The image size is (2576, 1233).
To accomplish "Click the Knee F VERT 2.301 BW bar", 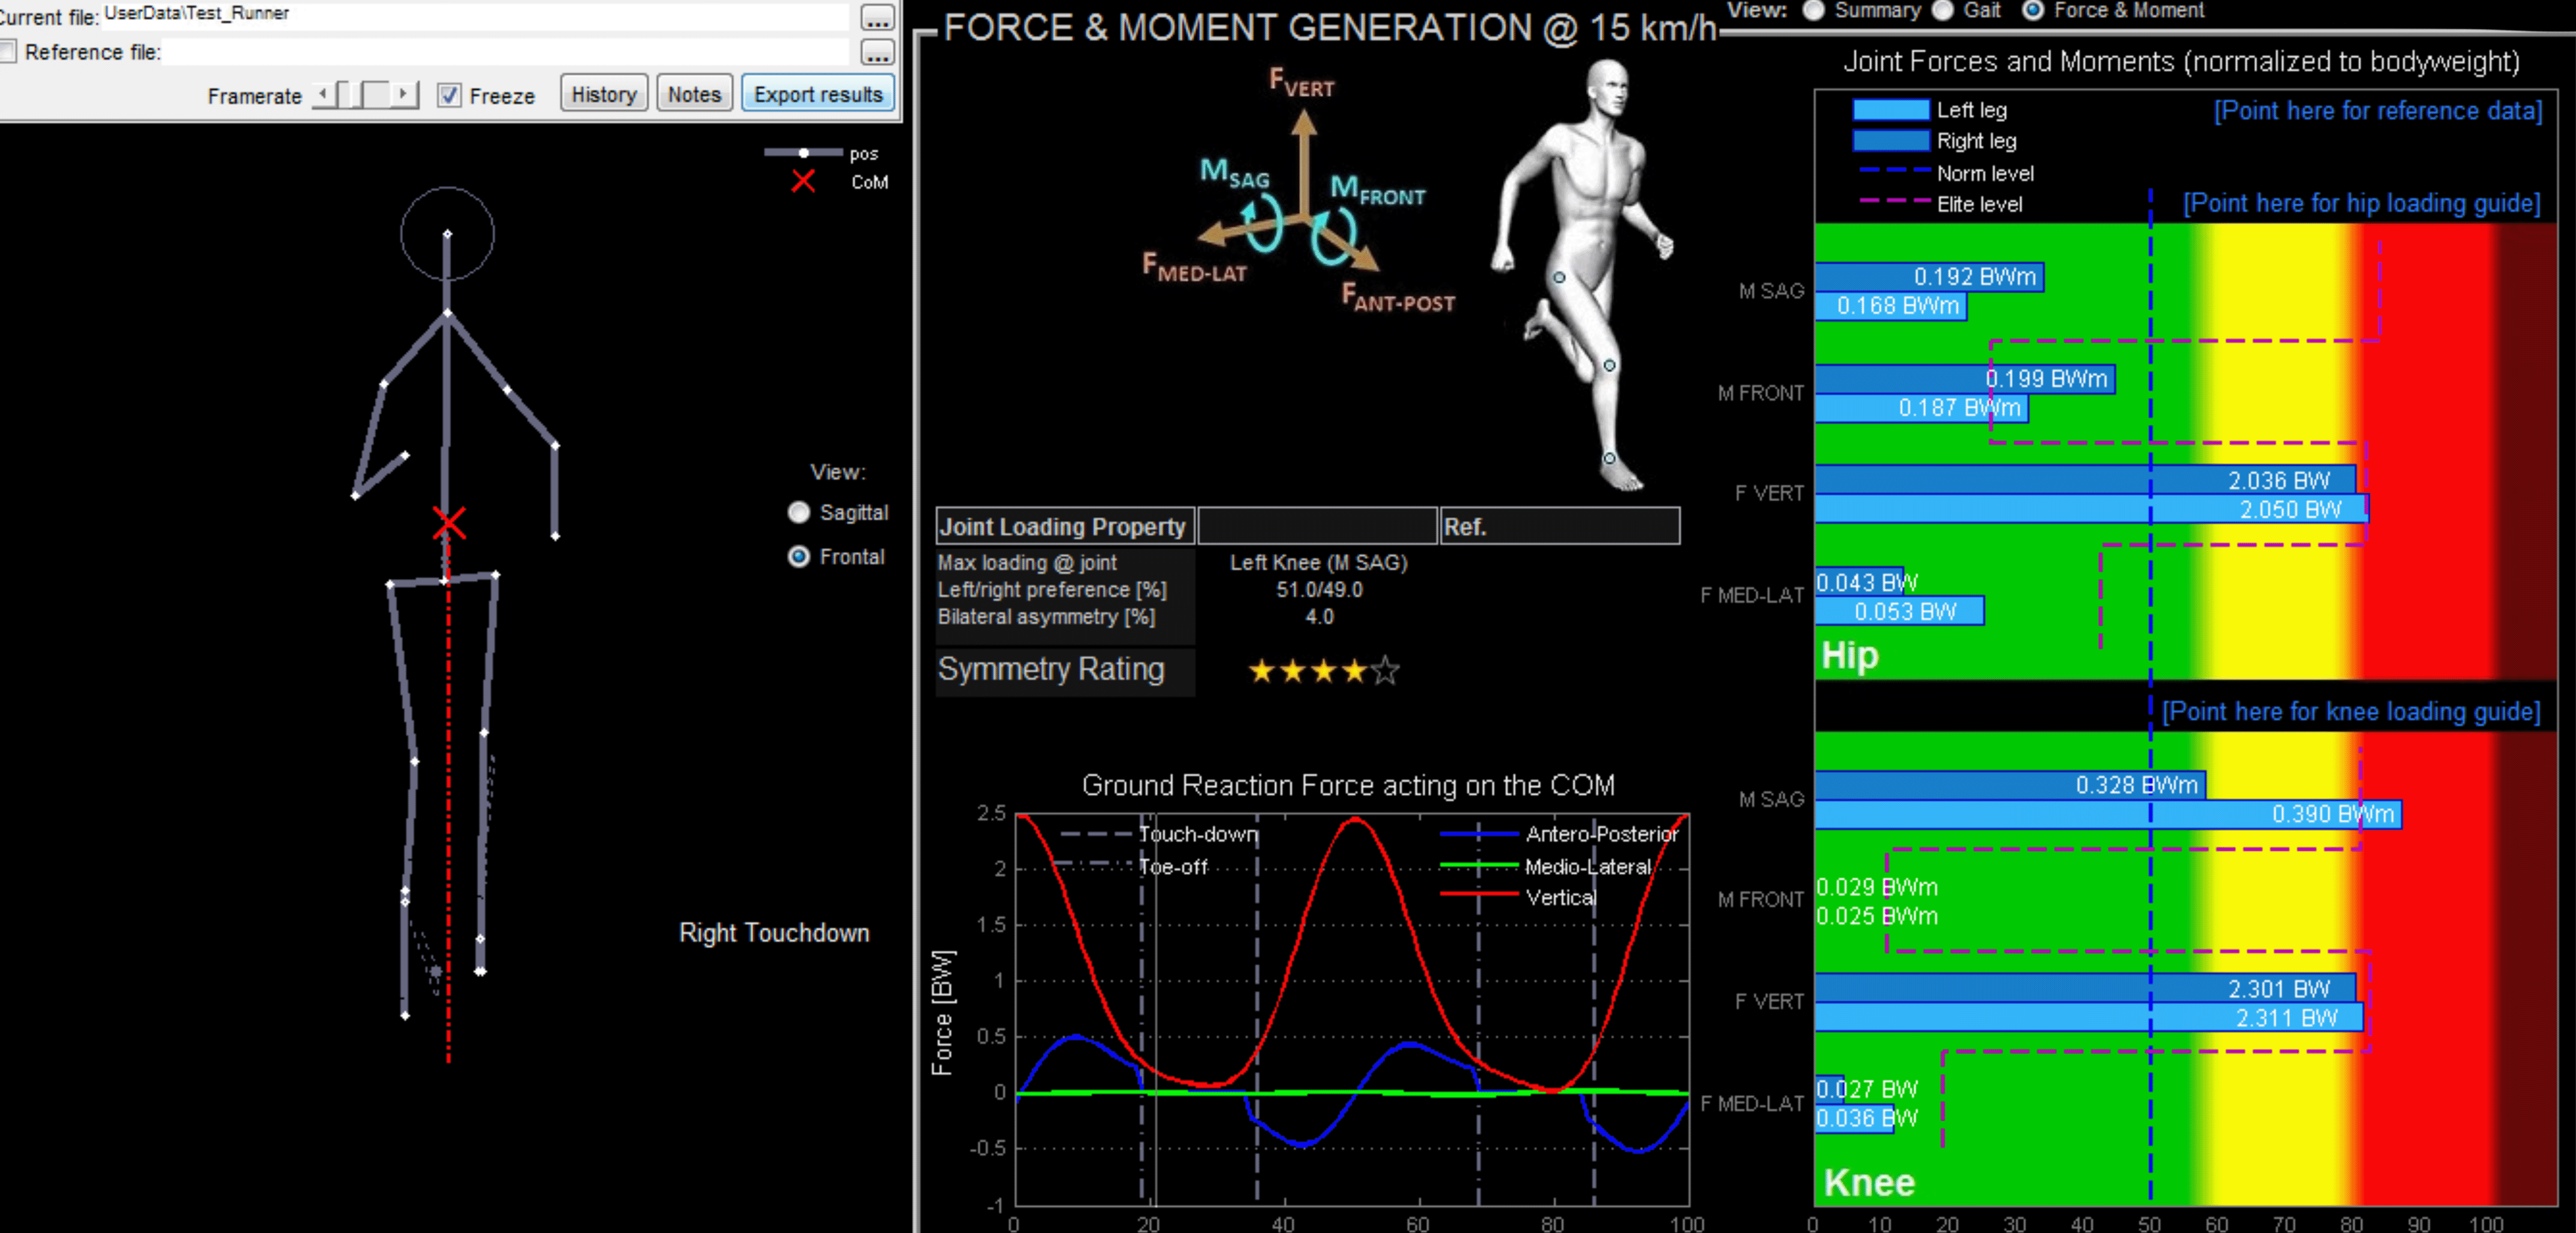I will pyautogui.click(x=2085, y=988).
